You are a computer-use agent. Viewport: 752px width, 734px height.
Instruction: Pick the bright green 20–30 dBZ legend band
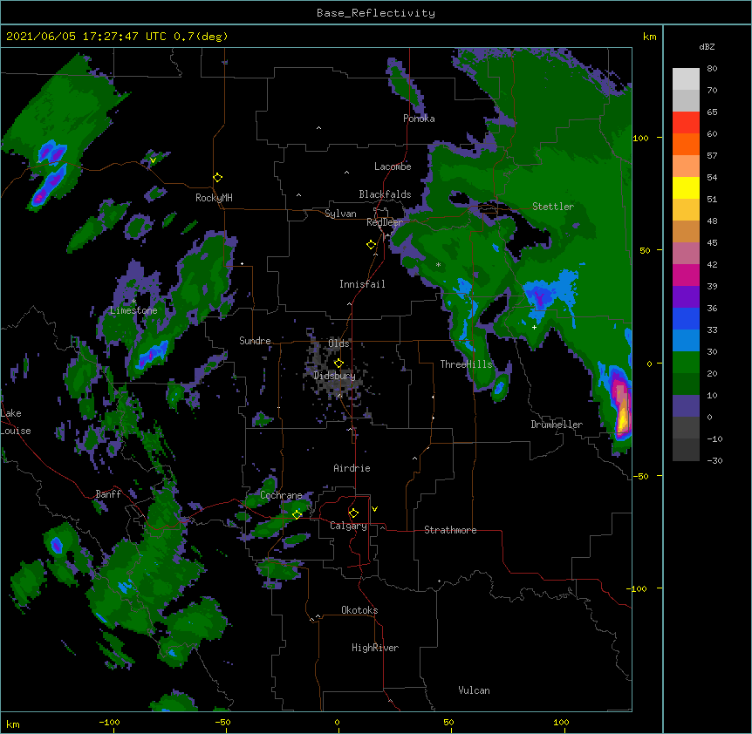point(686,363)
